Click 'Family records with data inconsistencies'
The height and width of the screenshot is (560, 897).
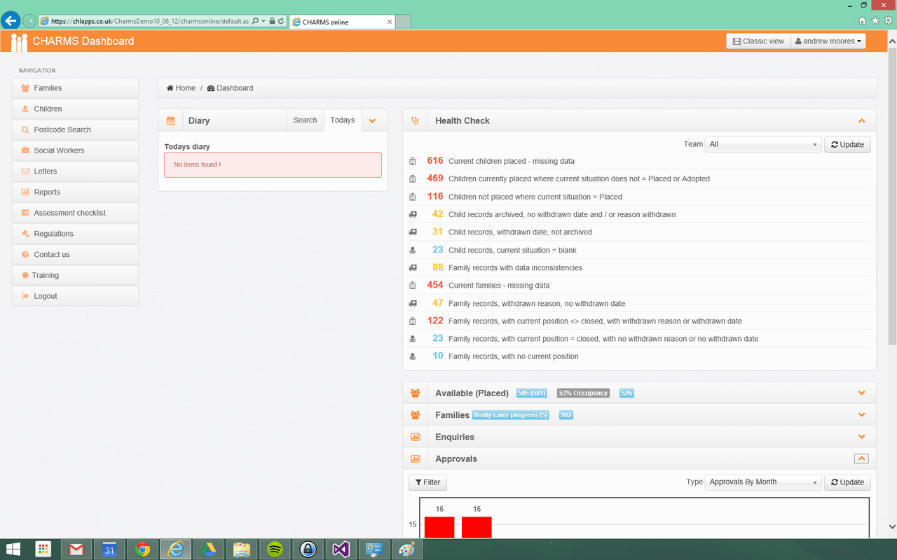coord(515,268)
